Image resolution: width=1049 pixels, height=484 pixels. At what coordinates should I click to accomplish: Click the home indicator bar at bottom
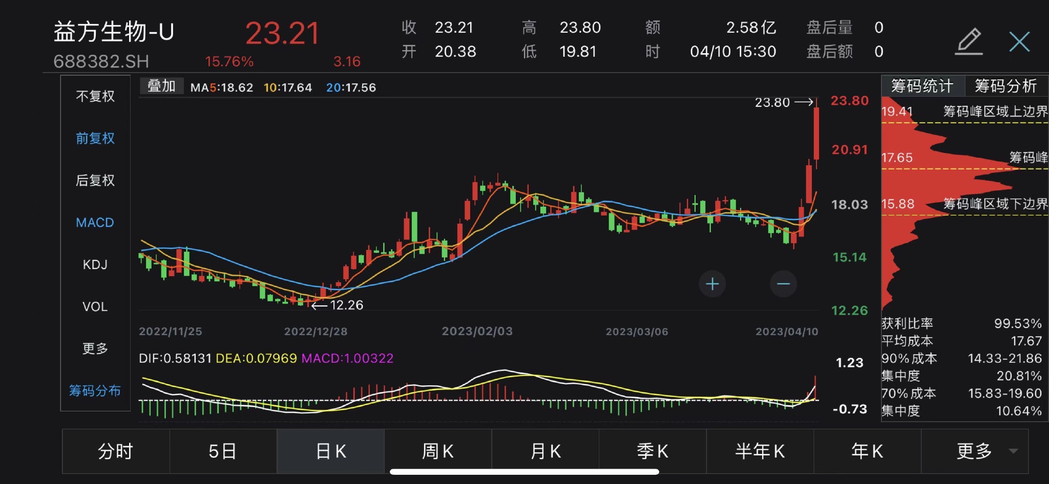524,472
